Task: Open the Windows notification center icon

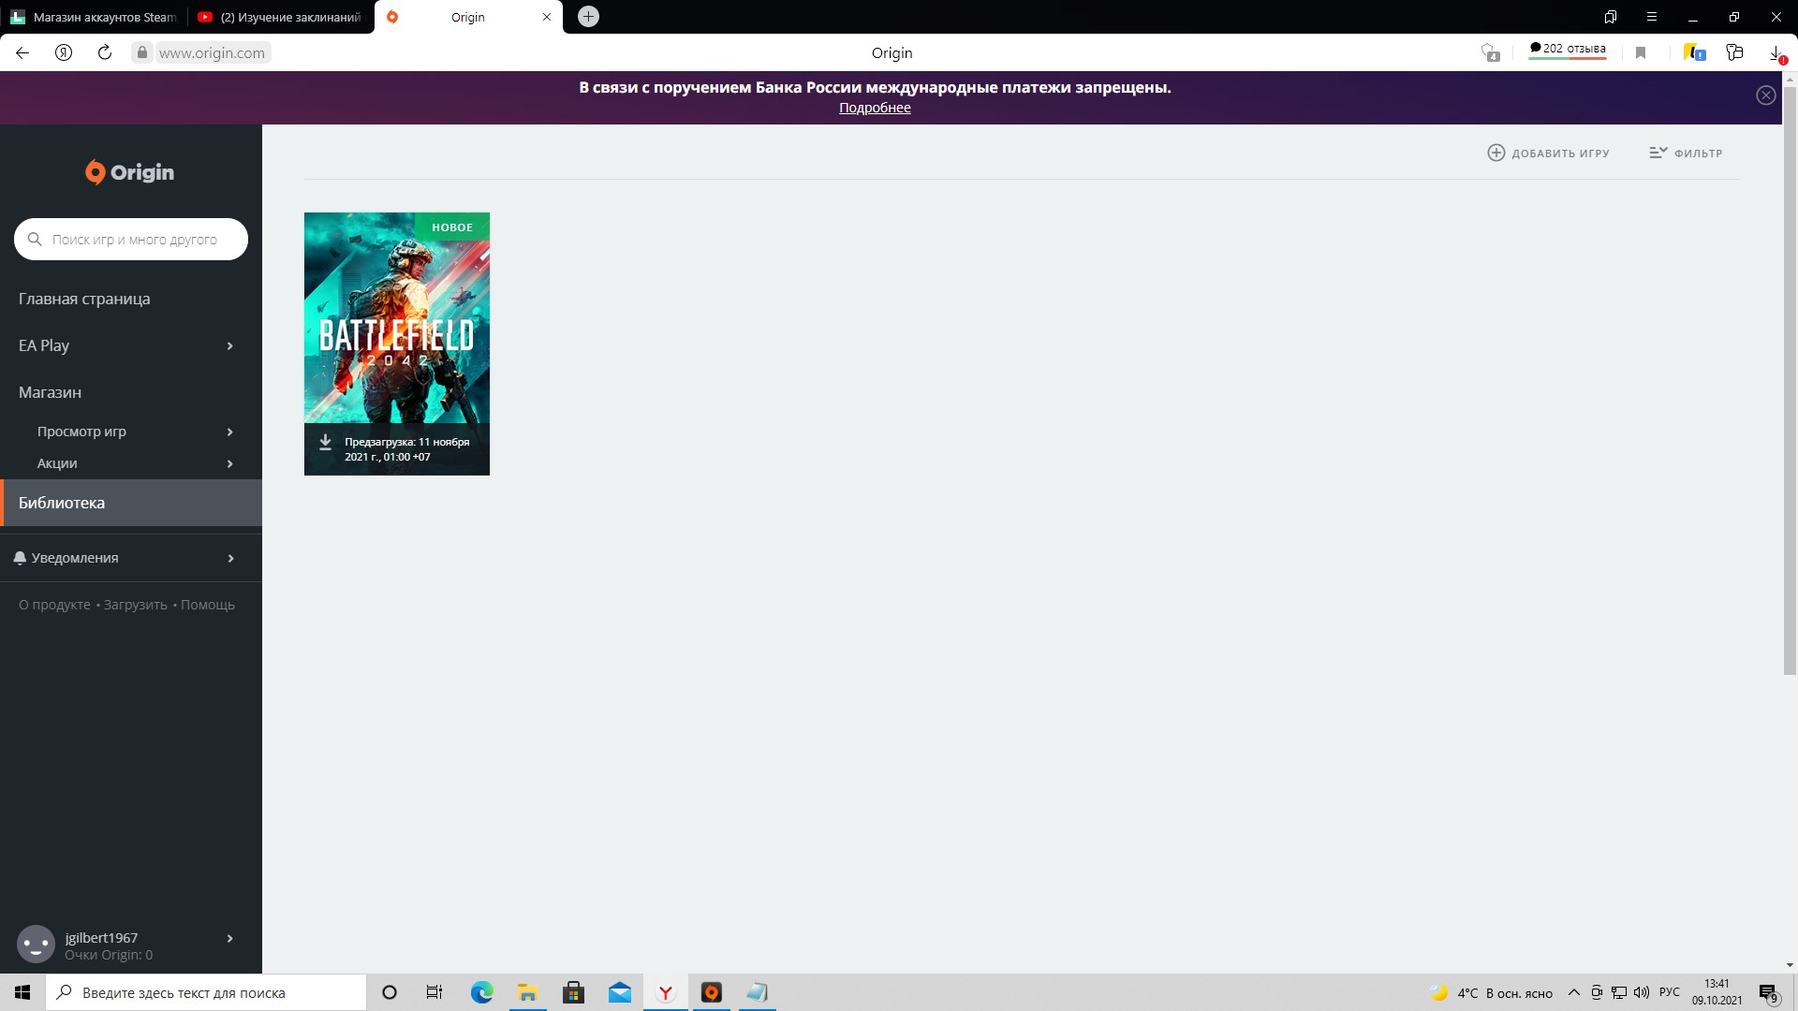Action: (1768, 993)
